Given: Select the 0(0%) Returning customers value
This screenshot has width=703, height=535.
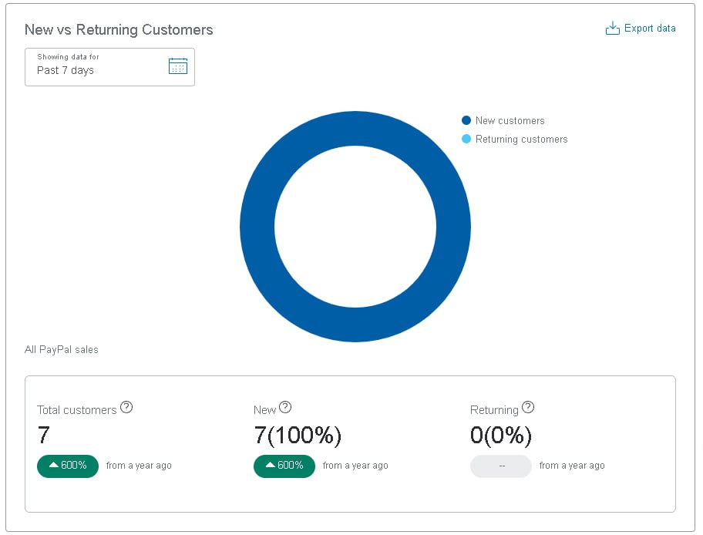Looking at the screenshot, I should click(x=501, y=435).
